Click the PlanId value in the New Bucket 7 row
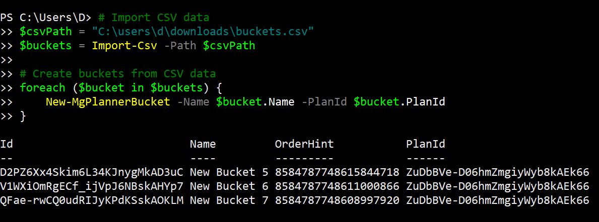 [x=497, y=200]
